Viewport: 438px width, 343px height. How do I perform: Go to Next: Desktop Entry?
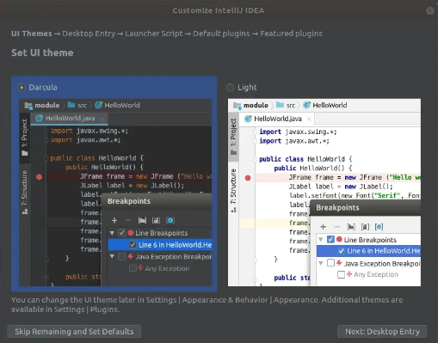[382, 332]
